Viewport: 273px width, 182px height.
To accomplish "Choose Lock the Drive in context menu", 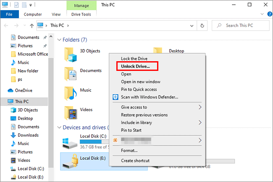I will point(134,59).
